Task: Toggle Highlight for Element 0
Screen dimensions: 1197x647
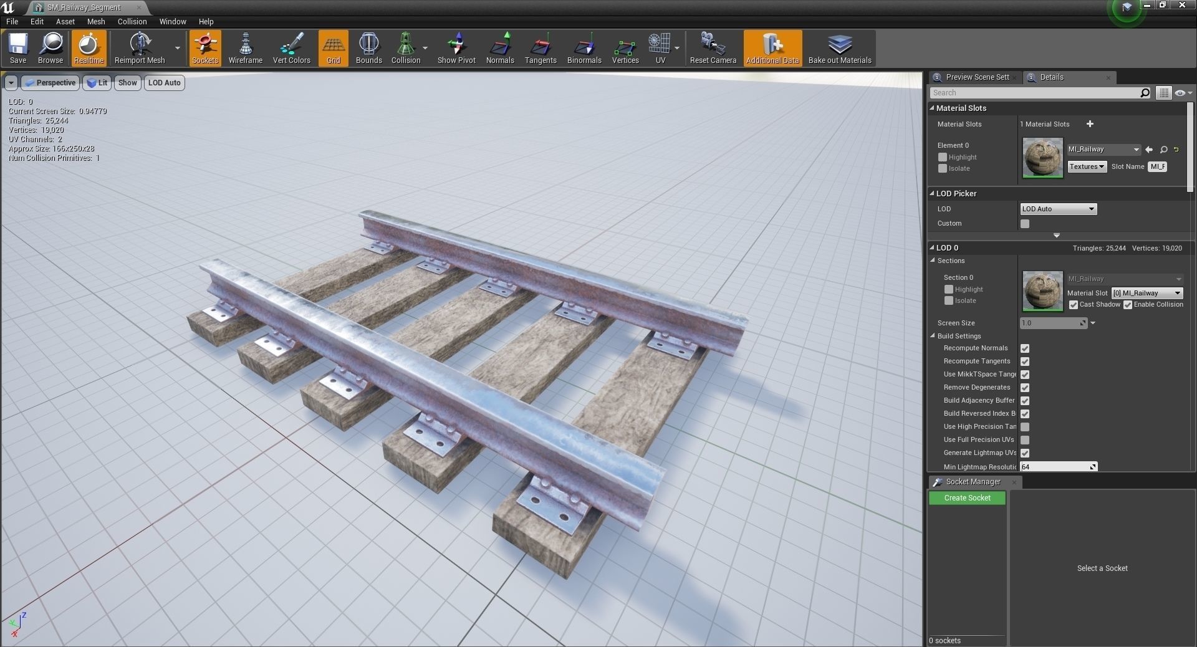Action: (x=943, y=157)
